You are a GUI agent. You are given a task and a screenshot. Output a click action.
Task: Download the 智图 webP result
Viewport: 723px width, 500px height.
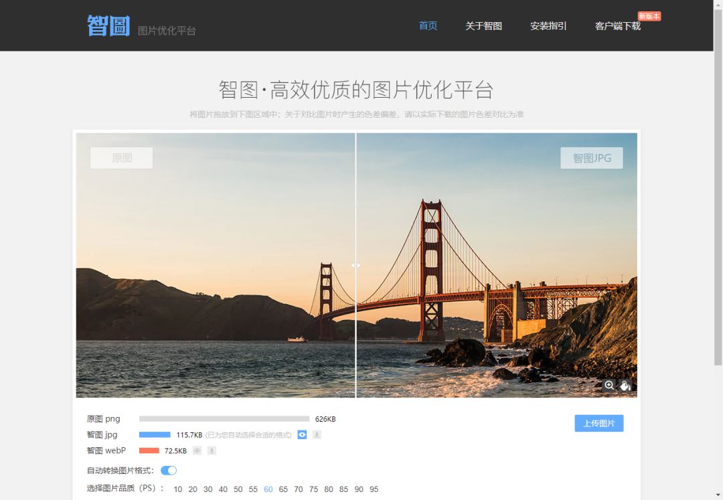[x=212, y=450]
